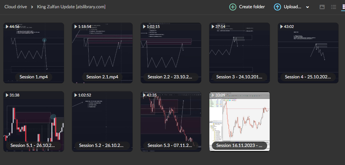Click the Upload arrow icon
Viewport: 345px width, 165px height.
click(277, 7)
